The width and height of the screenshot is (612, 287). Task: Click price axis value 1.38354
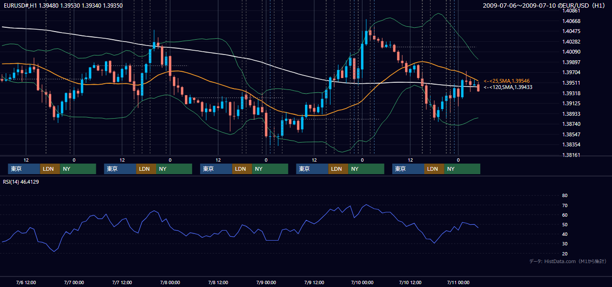(571, 144)
